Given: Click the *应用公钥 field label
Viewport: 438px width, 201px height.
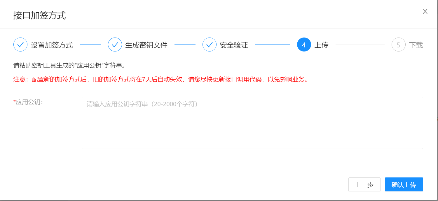Looking at the screenshot, I should point(28,102).
